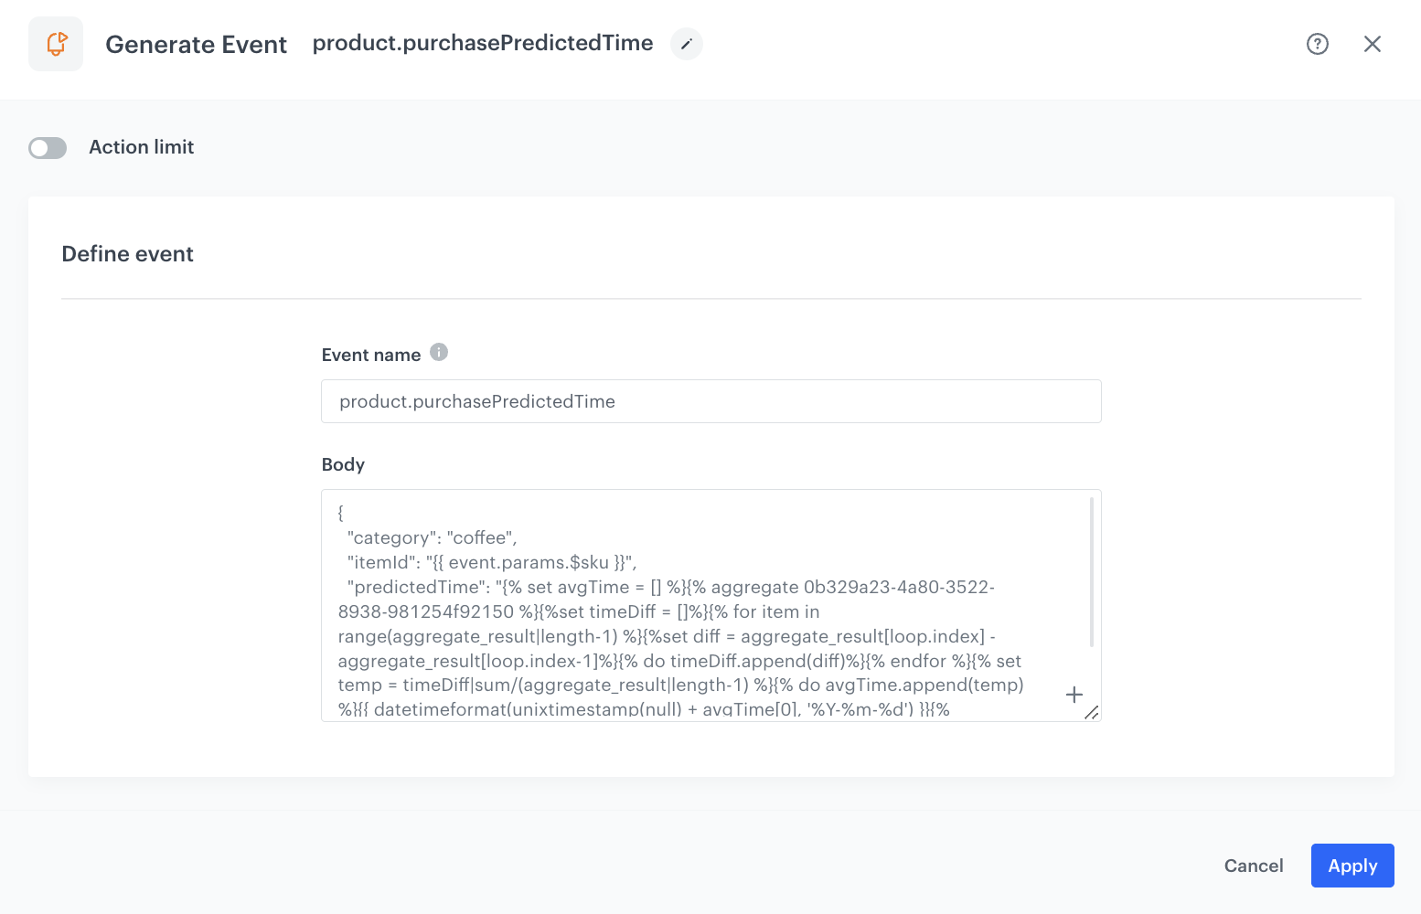This screenshot has height=914, width=1421.
Task: Click the resize handle on the Body field
Action: [x=1092, y=715]
